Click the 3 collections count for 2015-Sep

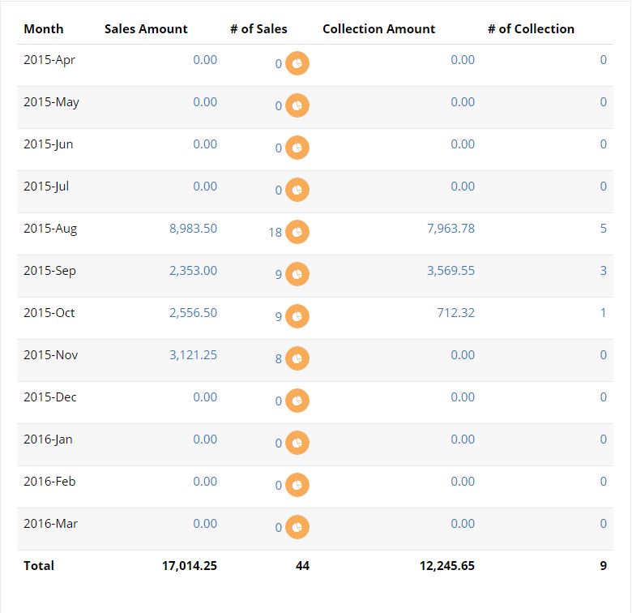click(x=604, y=271)
